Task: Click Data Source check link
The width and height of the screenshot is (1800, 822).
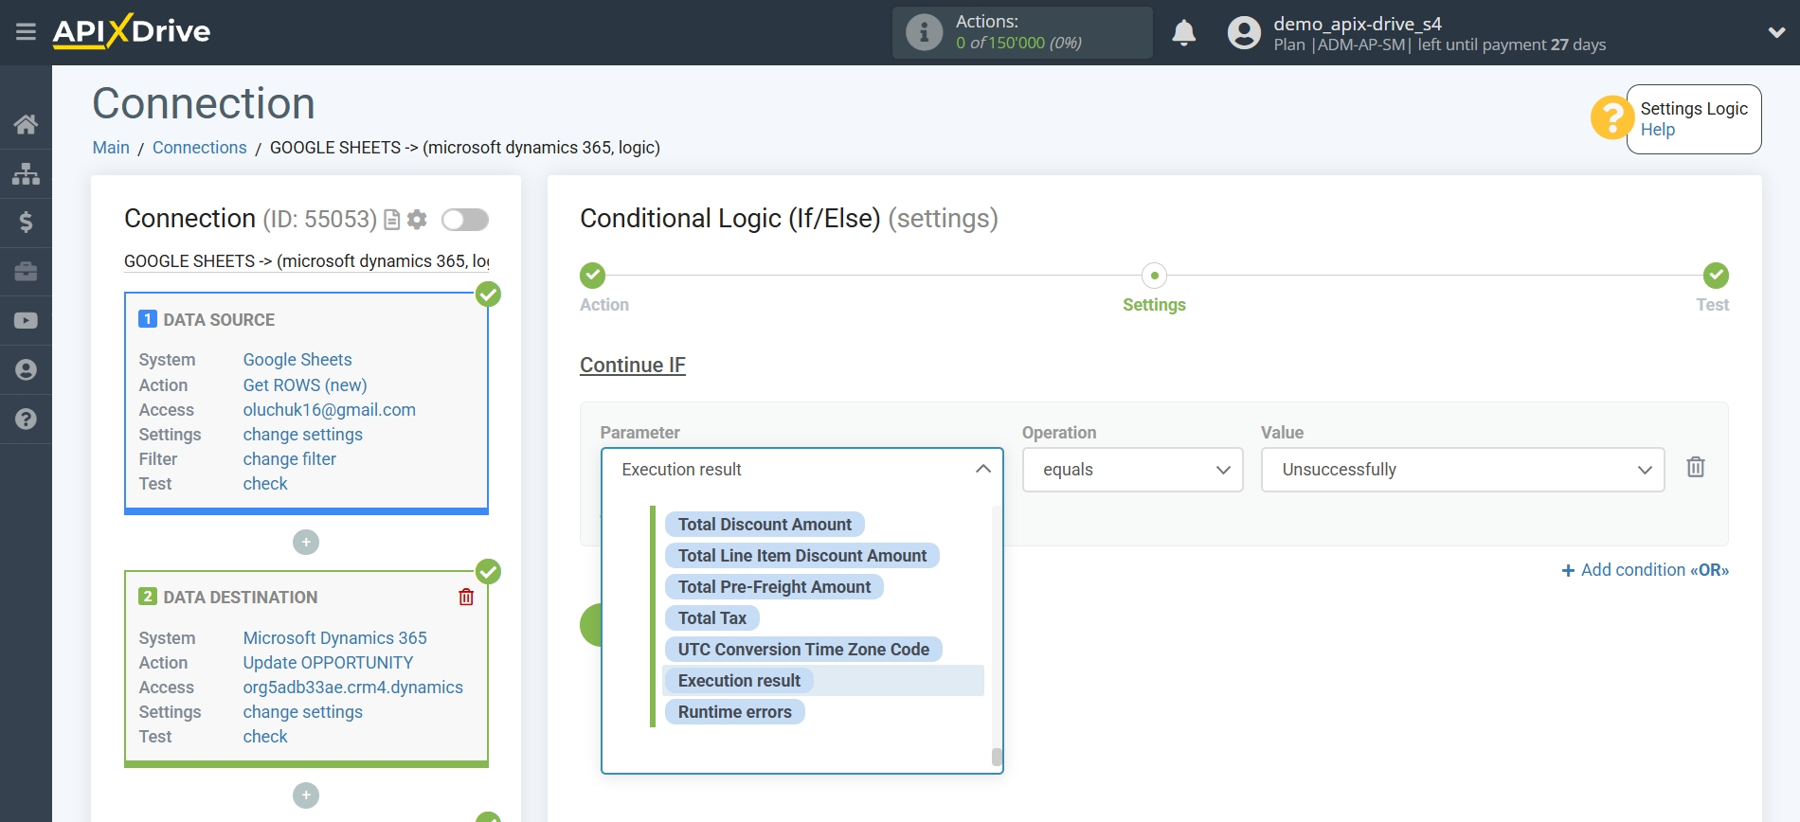Action: [265, 484]
